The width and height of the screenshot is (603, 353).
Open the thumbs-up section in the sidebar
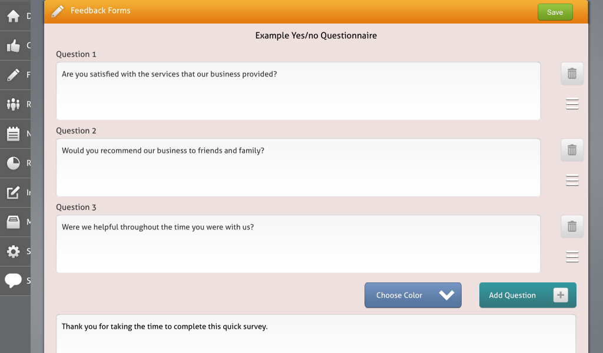pos(13,45)
